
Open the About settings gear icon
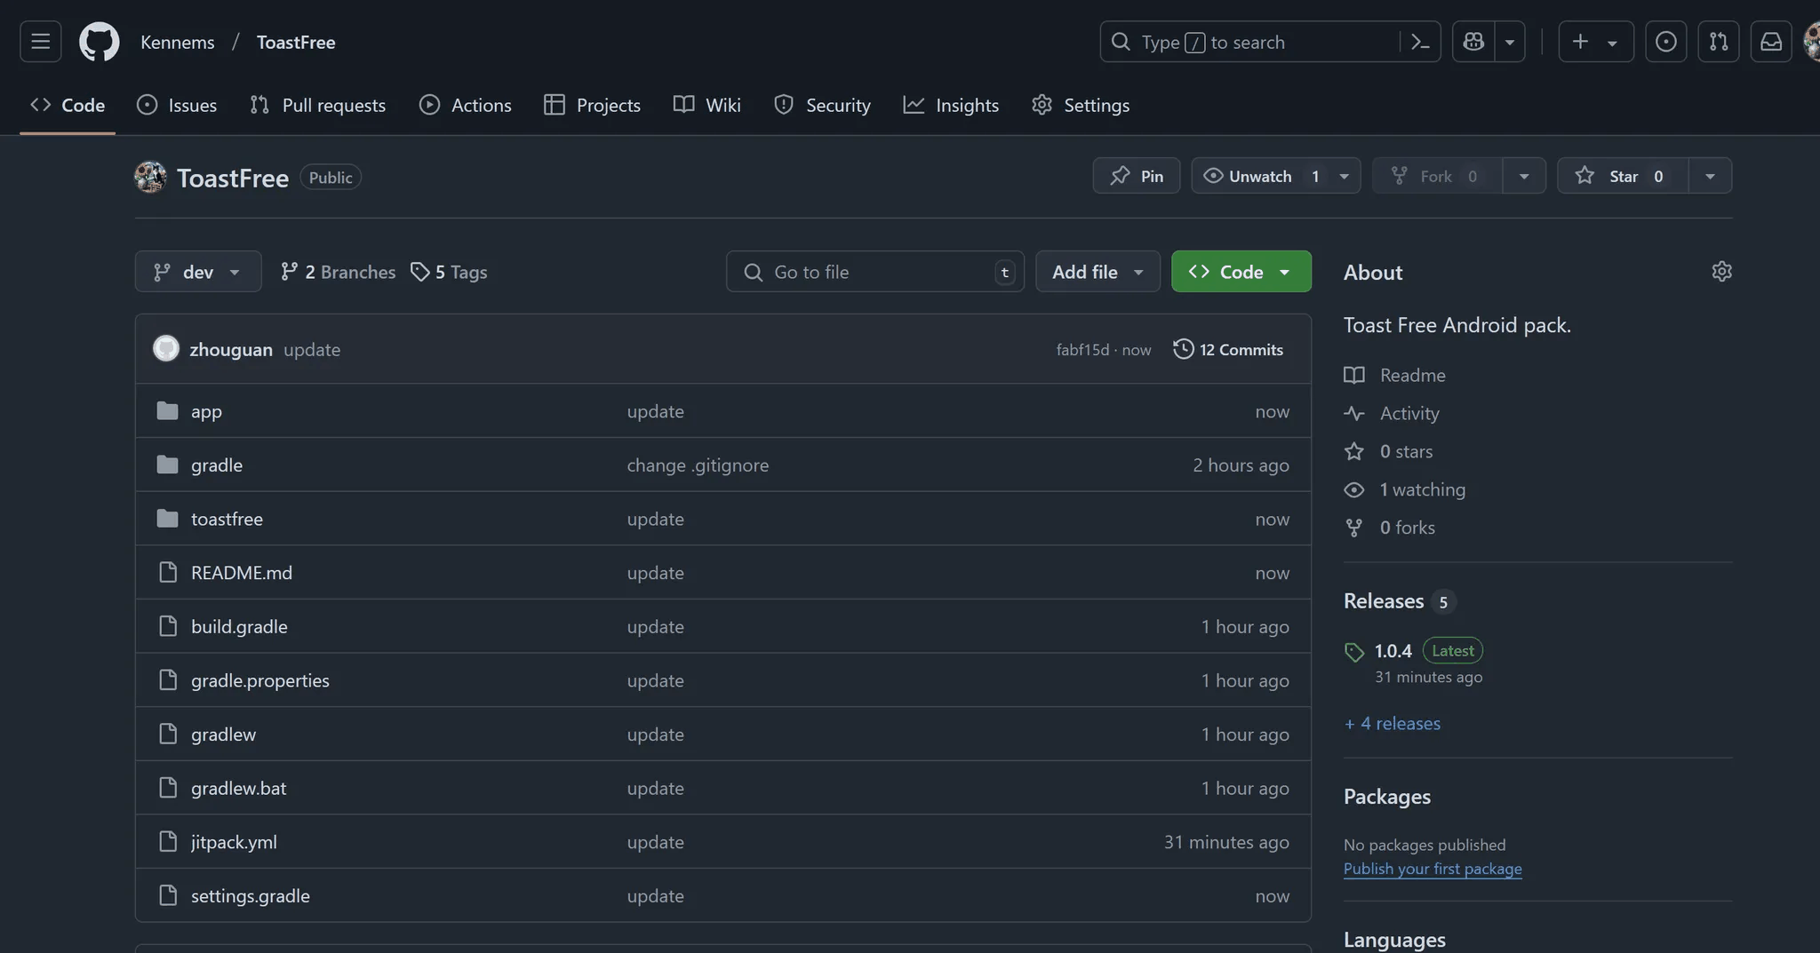[1721, 272]
